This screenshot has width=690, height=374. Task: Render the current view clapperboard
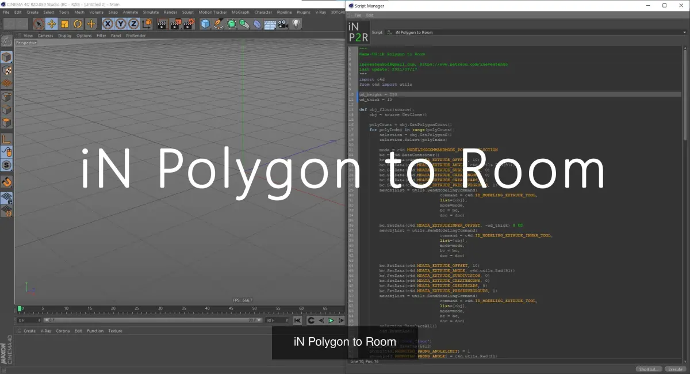[162, 24]
